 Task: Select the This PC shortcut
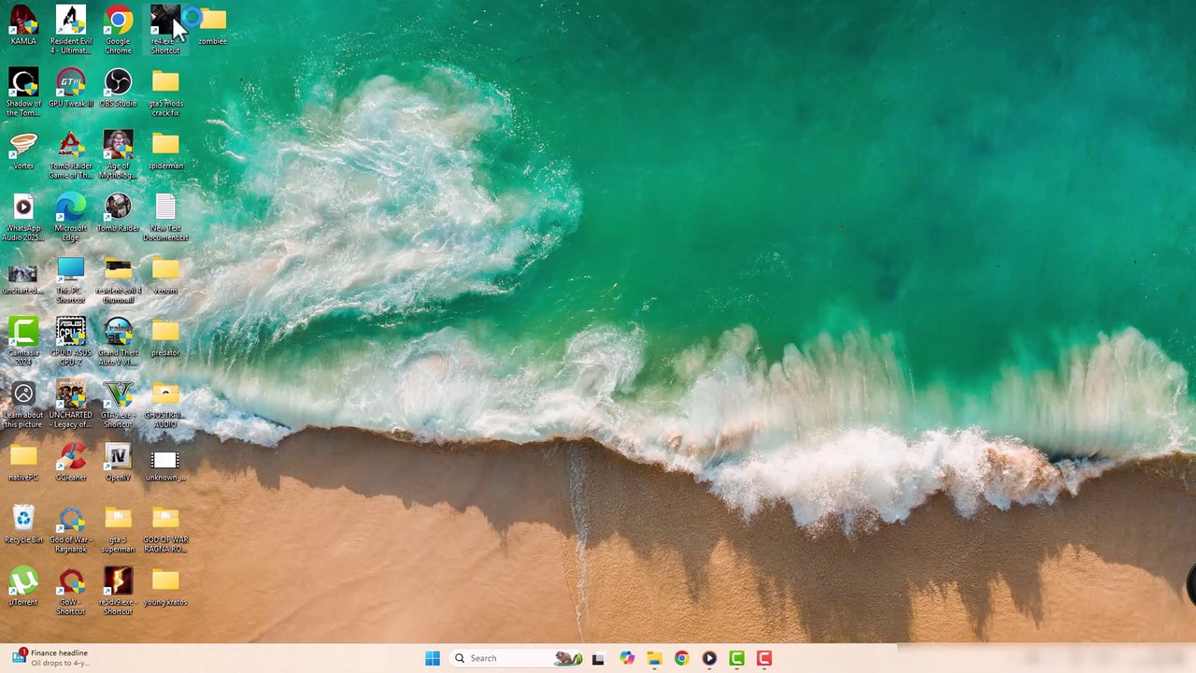click(71, 271)
